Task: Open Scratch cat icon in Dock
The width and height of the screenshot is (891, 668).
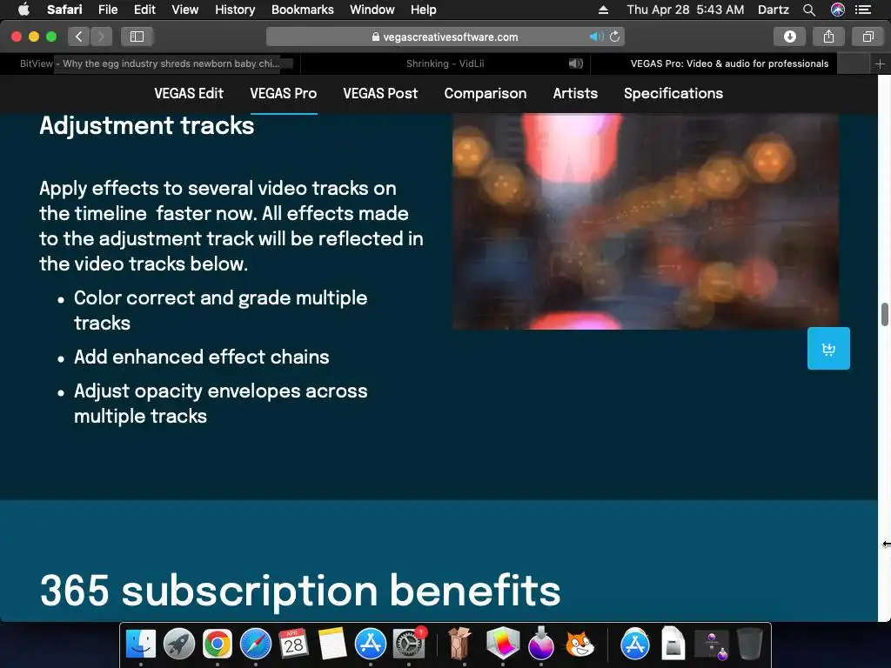Action: point(579,645)
